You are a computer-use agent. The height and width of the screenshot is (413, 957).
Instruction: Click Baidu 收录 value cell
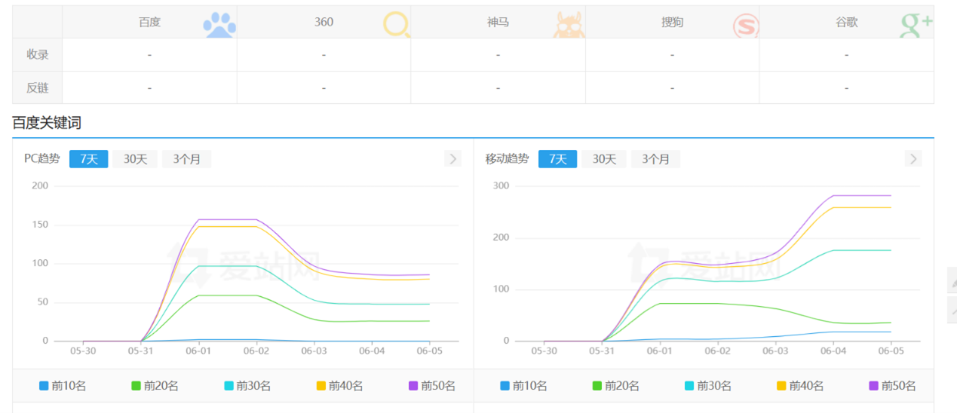click(149, 55)
